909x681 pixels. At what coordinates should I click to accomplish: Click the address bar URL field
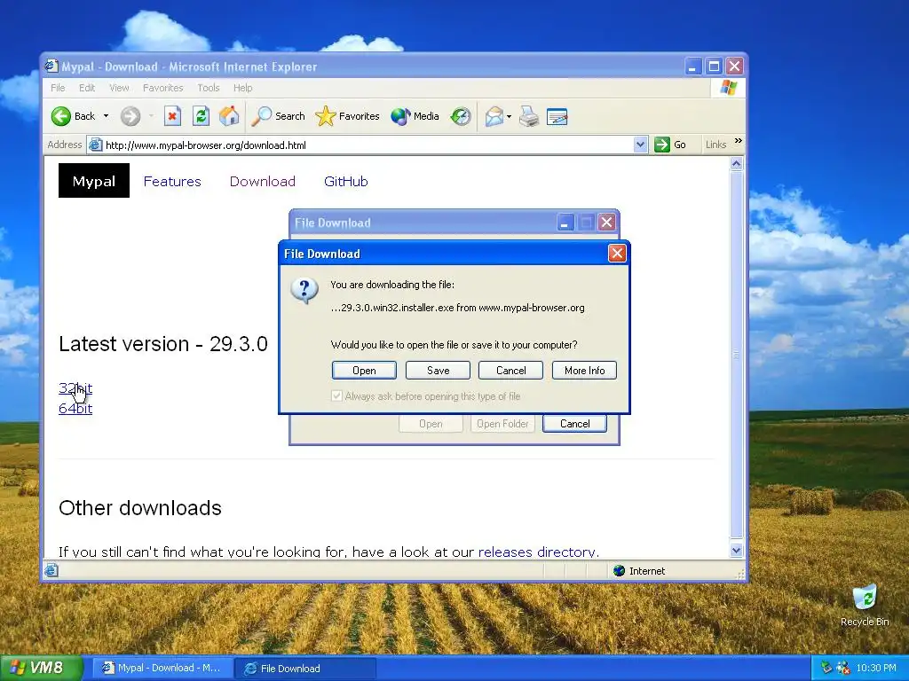click(368, 145)
